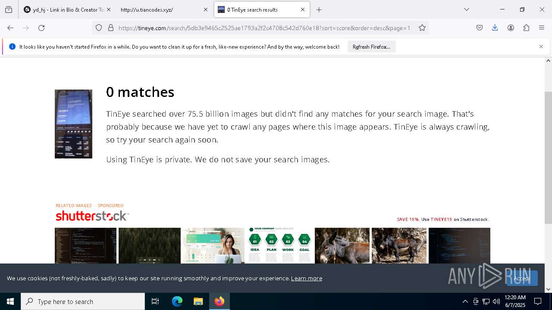Click the scrollbar down arrow

coord(548,289)
